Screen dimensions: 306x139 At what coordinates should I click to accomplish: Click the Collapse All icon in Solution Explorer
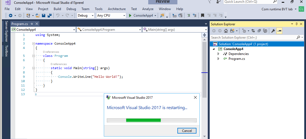259,31
